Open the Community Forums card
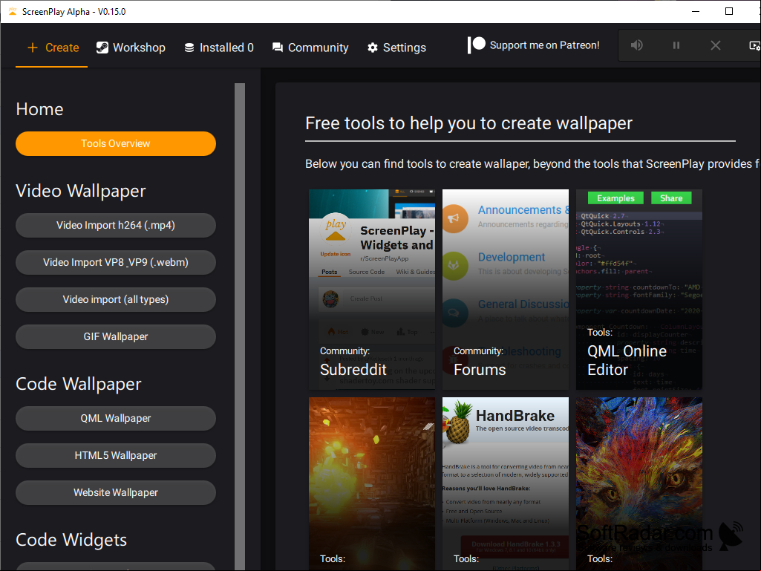The image size is (761, 571). (x=506, y=290)
